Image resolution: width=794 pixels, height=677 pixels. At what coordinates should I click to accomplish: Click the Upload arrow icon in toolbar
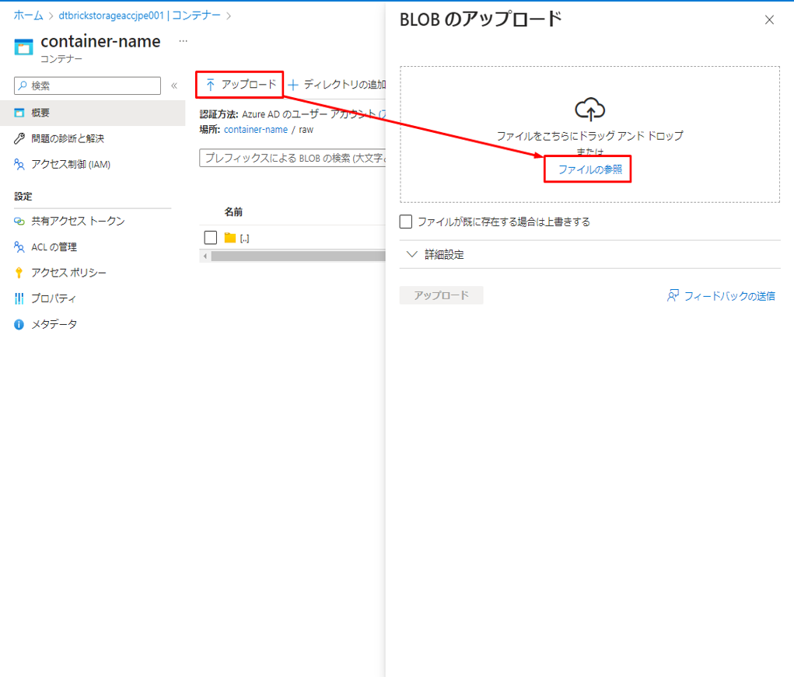coord(211,85)
